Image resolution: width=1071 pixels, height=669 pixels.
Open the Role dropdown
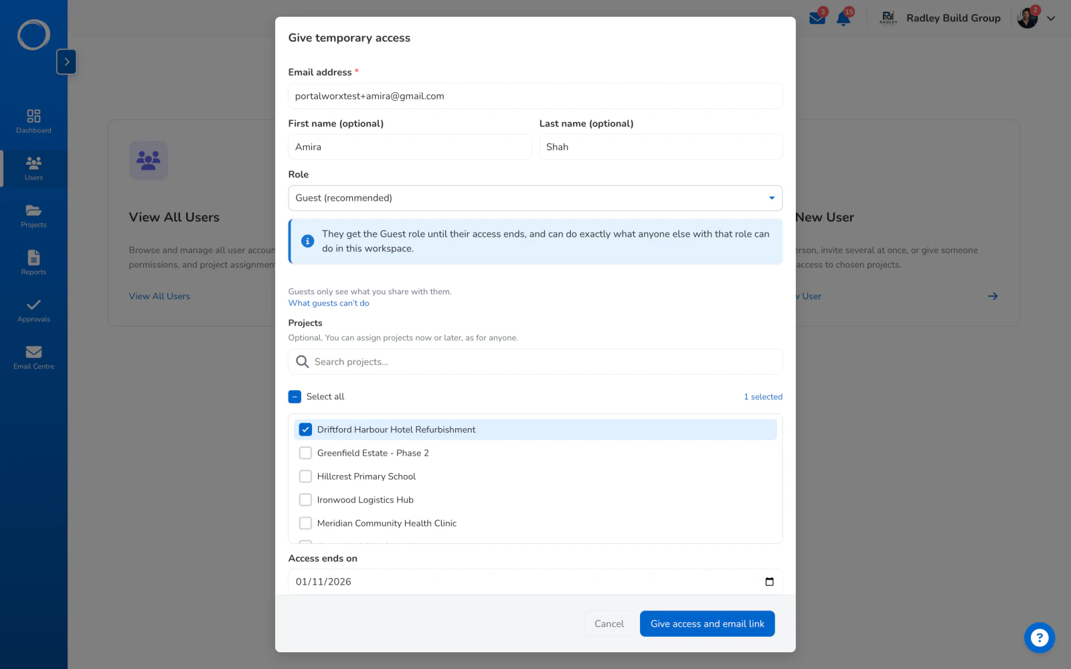click(x=535, y=198)
